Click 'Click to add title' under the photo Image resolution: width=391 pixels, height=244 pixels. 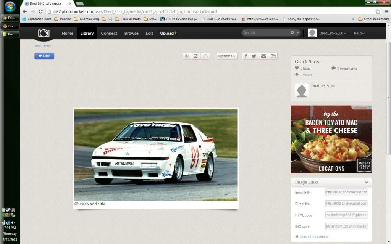point(90,204)
